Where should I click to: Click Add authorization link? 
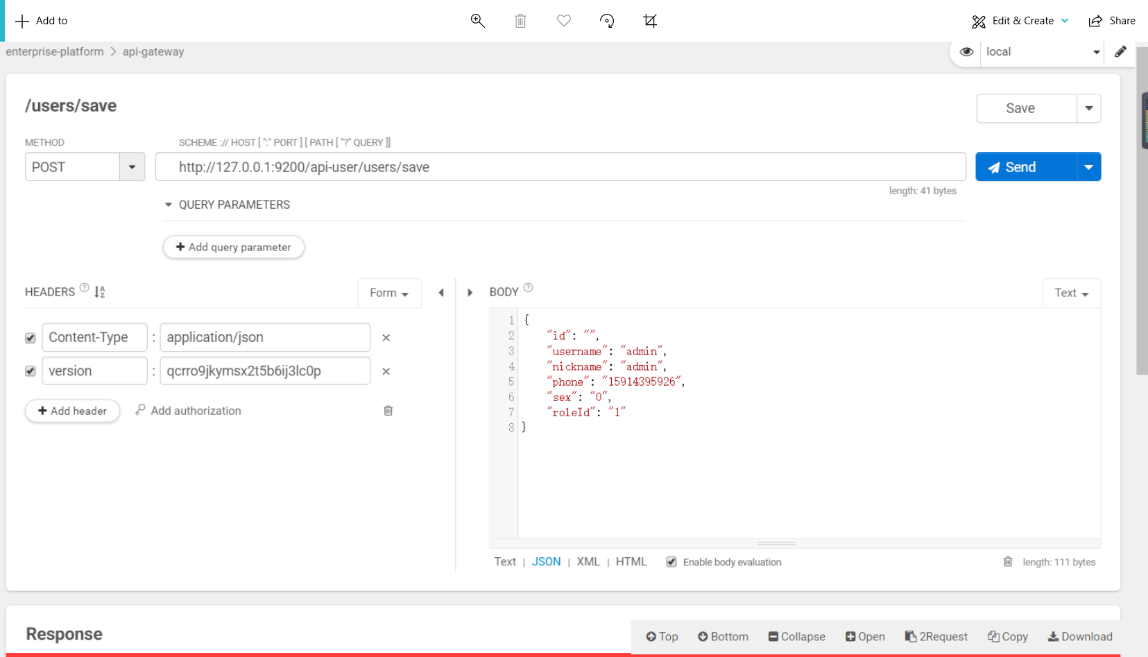click(x=189, y=411)
